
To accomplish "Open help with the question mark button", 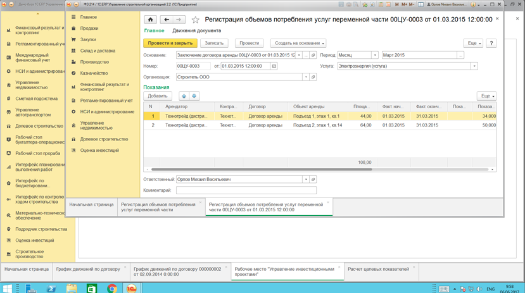I will point(491,43).
